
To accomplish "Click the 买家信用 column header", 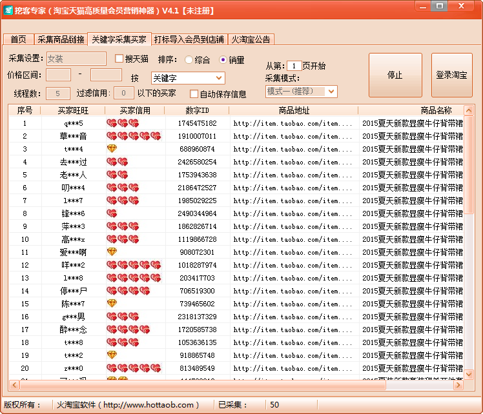I will (x=135, y=110).
